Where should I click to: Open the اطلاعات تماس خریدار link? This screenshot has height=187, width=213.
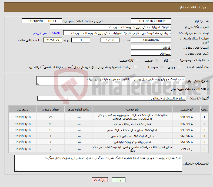(48, 33)
